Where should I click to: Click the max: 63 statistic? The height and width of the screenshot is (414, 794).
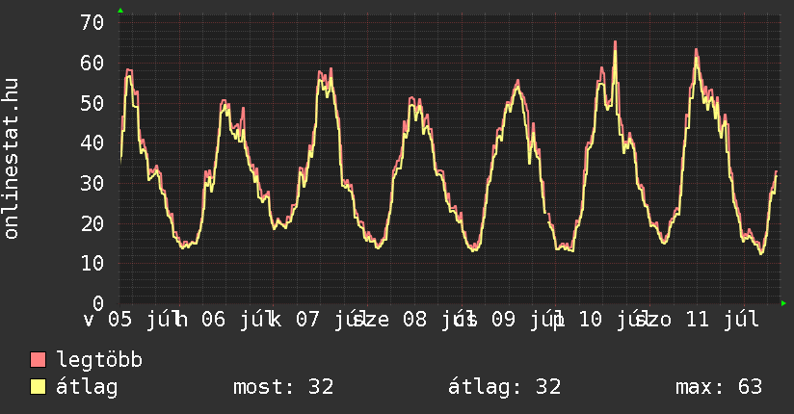coord(719,387)
